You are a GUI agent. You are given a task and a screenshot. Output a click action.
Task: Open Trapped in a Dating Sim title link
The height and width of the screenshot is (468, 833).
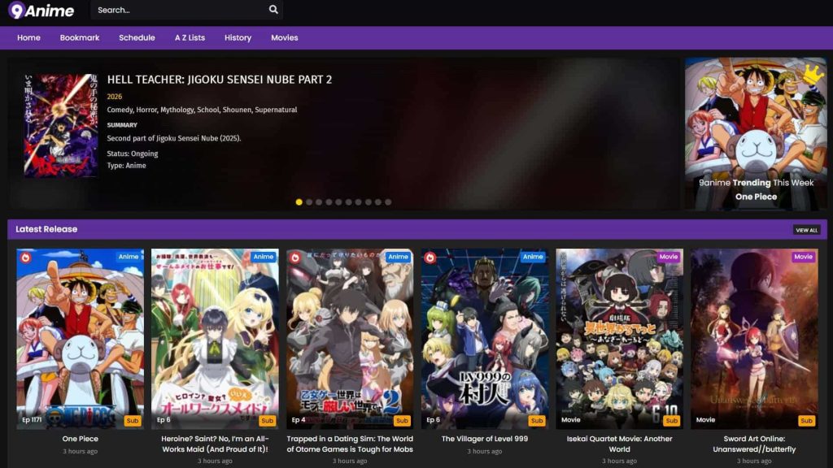point(350,444)
